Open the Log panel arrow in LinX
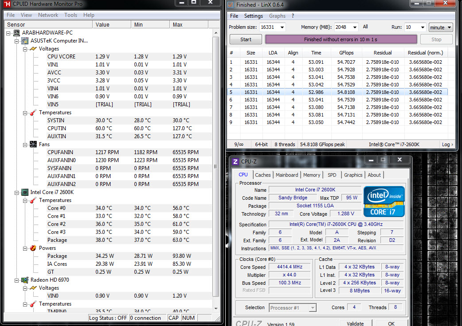This screenshot has width=462, height=326. coord(447,144)
